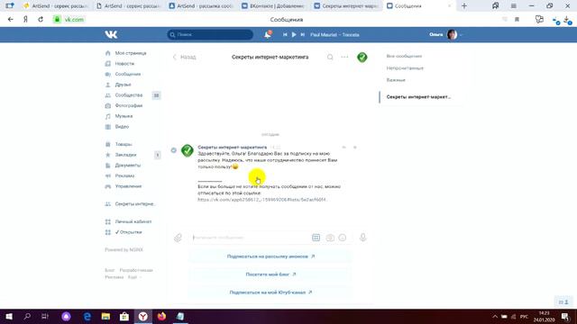Viewport: 577px width, 324px height.
Task: Bookmark this page
Action: click(x=517, y=20)
